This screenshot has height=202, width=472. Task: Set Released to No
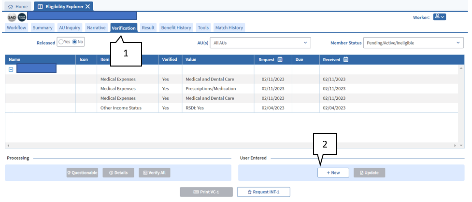[x=74, y=42]
